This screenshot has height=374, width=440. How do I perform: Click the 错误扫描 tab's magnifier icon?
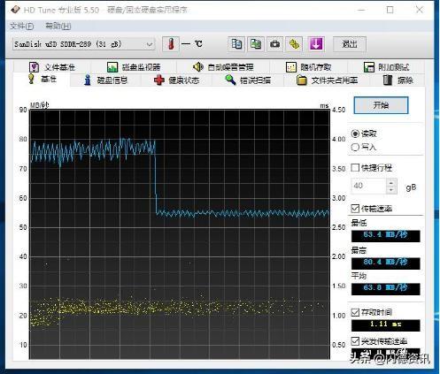(x=230, y=80)
